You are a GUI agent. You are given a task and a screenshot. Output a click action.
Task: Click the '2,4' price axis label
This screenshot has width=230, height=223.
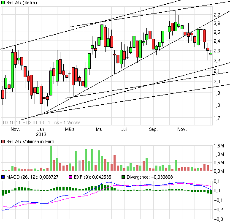click(217, 41)
